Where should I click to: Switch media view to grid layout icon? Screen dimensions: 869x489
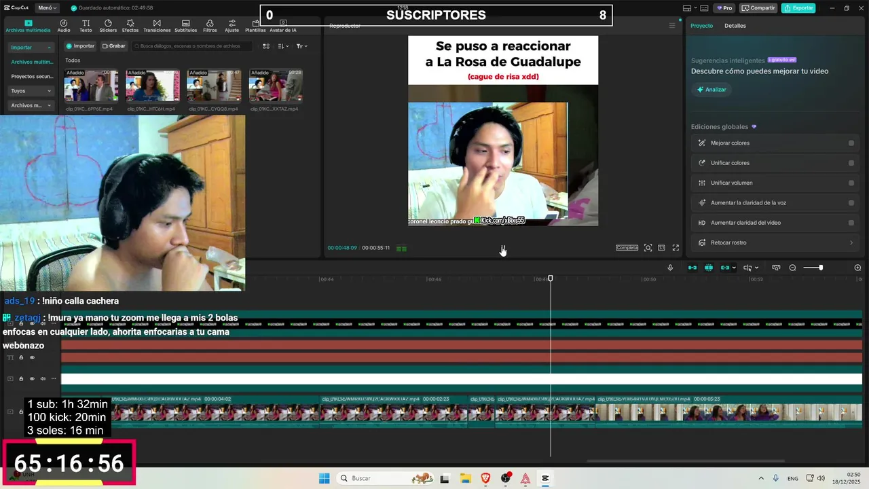[266, 46]
